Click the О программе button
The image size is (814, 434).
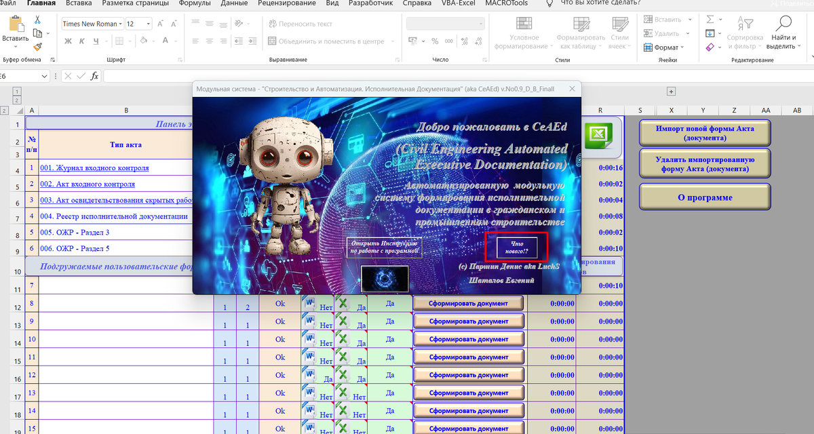tap(705, 197)
